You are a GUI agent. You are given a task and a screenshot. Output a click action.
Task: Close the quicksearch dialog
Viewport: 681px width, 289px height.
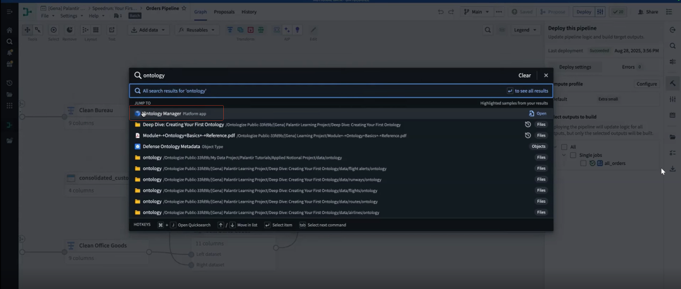click(x=546, y=76)
